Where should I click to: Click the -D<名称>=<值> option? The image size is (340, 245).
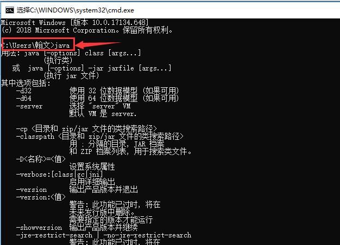[x=41, y=159]
